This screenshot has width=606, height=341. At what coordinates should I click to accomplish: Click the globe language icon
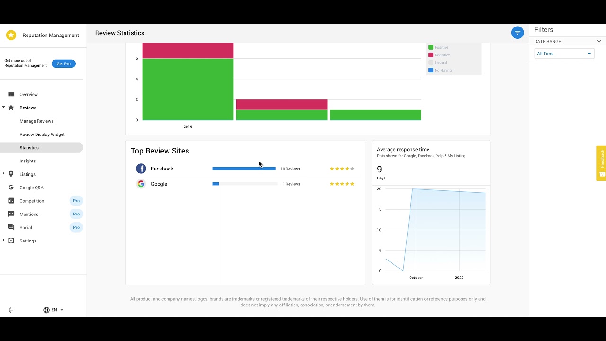[x=46, y=310]
